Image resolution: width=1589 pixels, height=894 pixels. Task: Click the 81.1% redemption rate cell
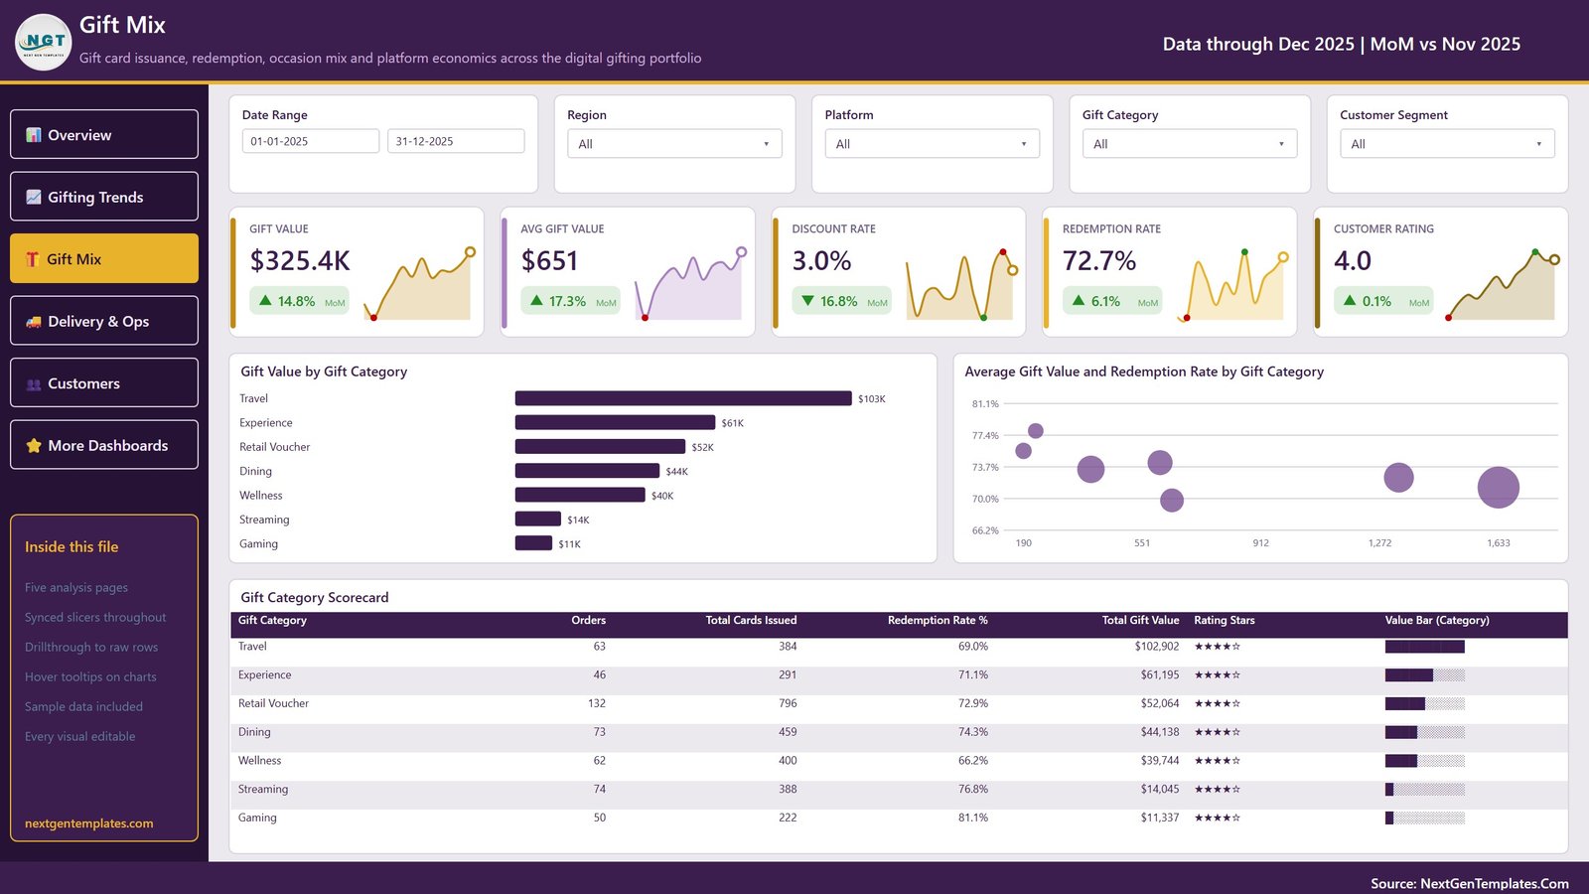[x=973, y=818]
